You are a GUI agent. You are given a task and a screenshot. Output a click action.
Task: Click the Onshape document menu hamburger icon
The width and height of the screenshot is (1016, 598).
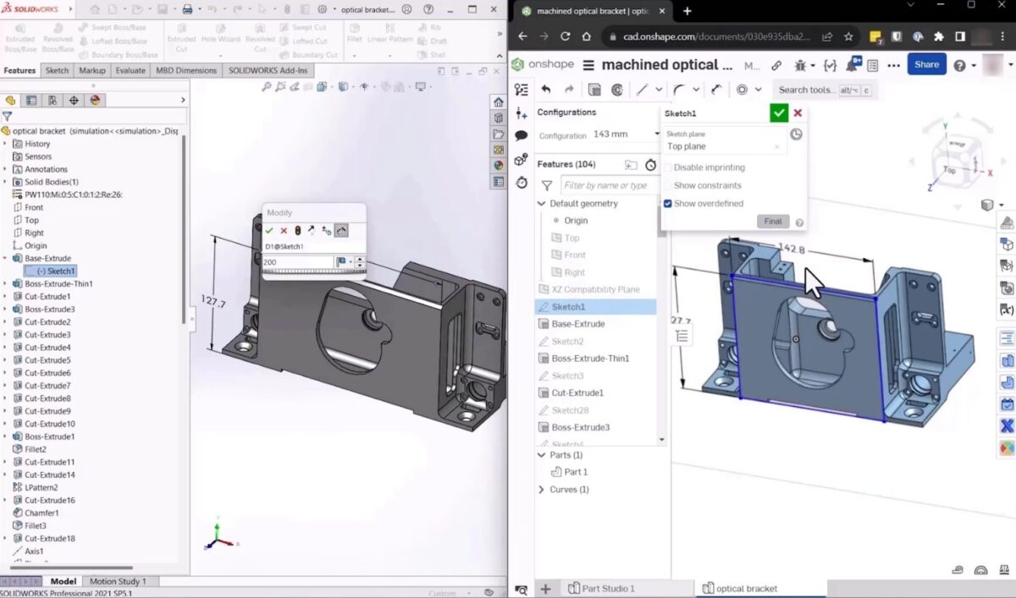(587, 65)
